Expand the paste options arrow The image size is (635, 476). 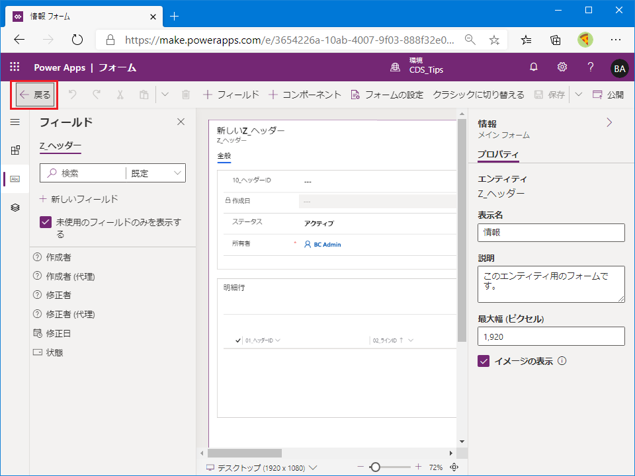(x=165, y=95)
